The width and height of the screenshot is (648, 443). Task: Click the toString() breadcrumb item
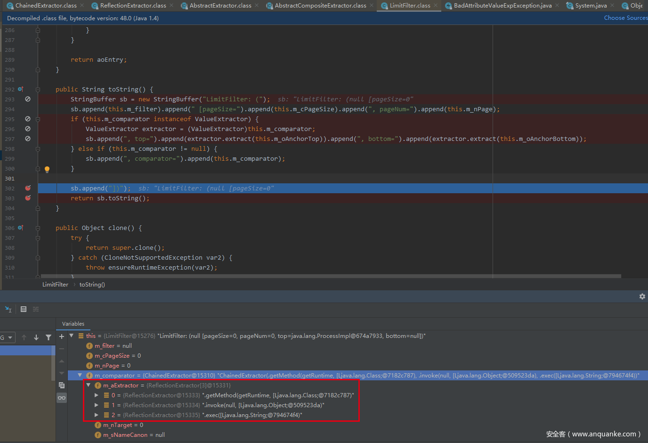tap(92, 285)
